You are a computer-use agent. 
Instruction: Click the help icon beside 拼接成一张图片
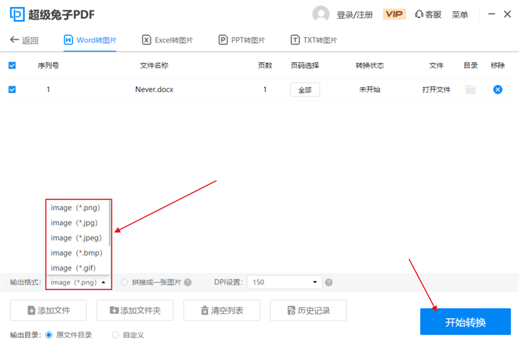187,283
